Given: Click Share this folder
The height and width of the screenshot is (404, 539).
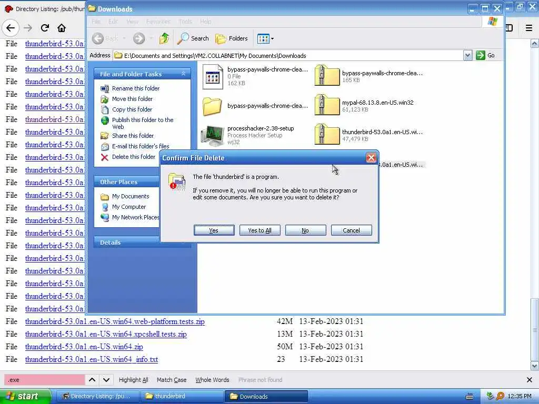Looking at the screenshot, I should click(x=133, y=136).
